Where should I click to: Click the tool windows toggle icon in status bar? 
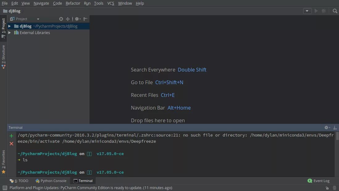[5, 188]
